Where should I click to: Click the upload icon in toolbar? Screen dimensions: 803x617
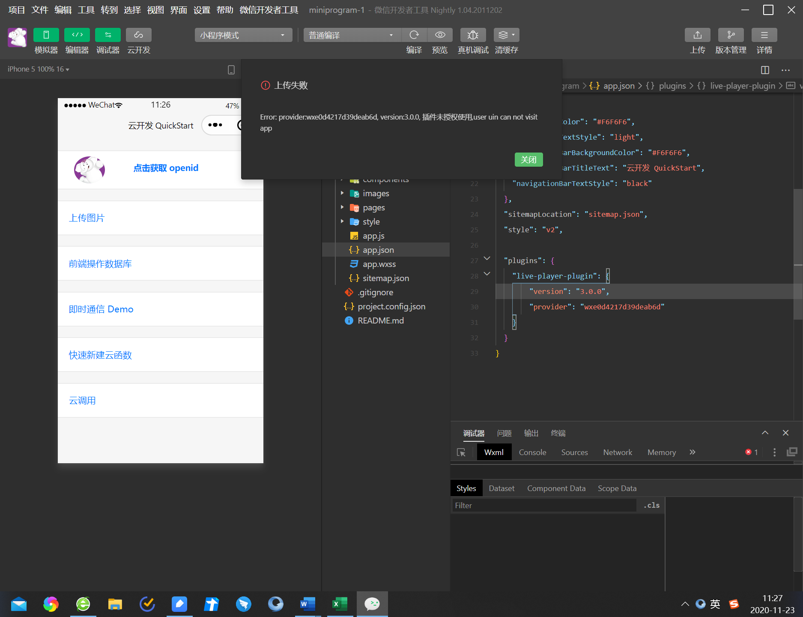click(698, 35)
